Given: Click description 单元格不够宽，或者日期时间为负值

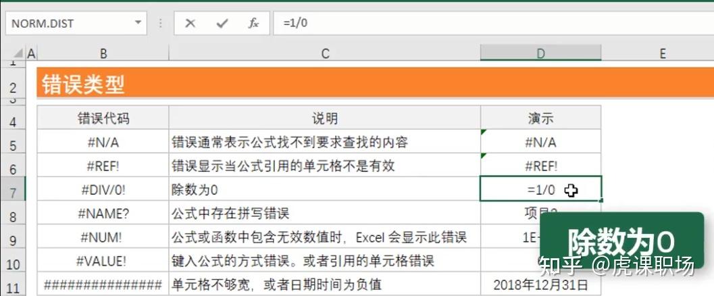Looking at the screenshot, I should [x=325, y=284].
